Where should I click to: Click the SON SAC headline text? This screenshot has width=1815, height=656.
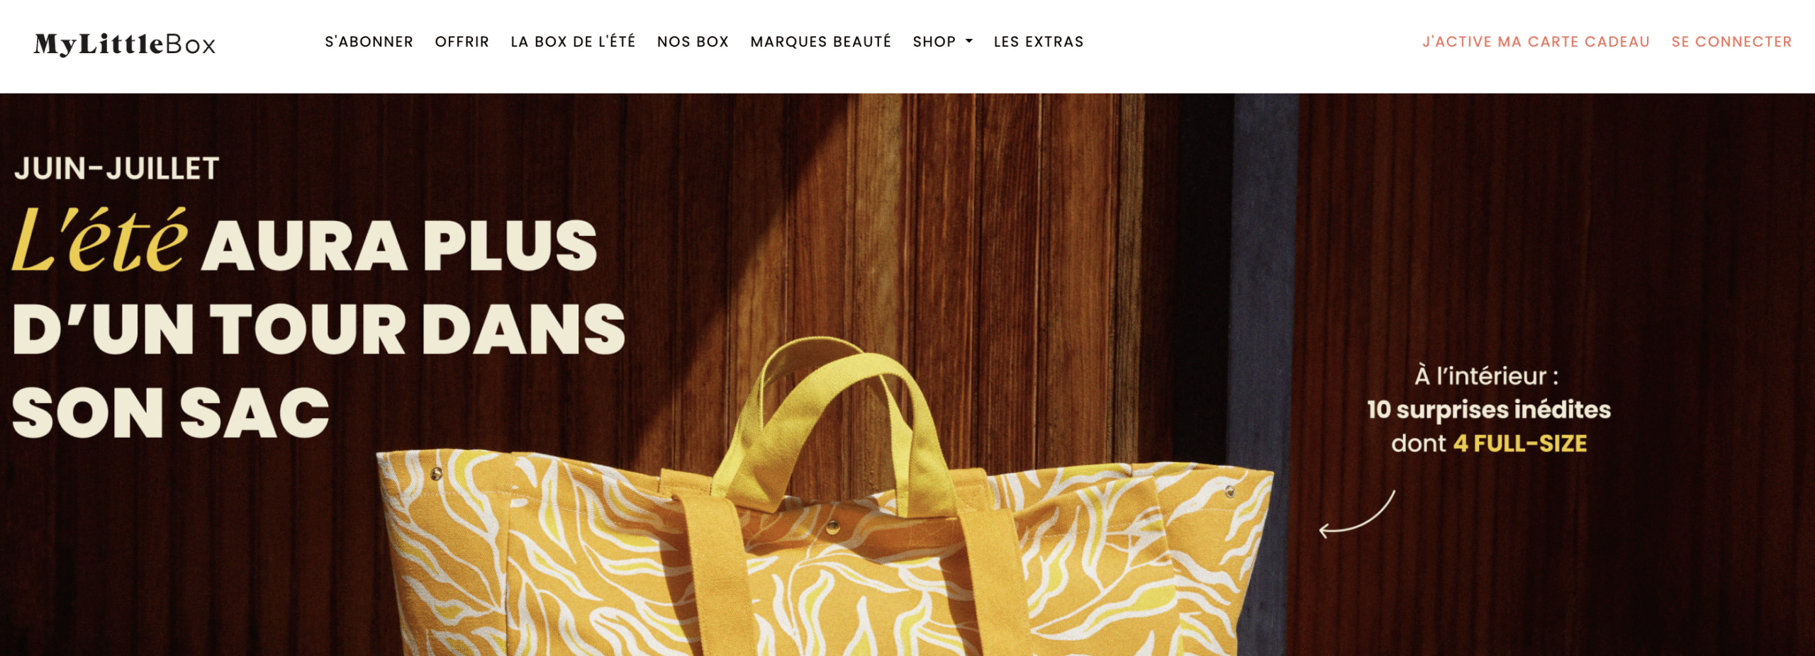coord(171,413)
